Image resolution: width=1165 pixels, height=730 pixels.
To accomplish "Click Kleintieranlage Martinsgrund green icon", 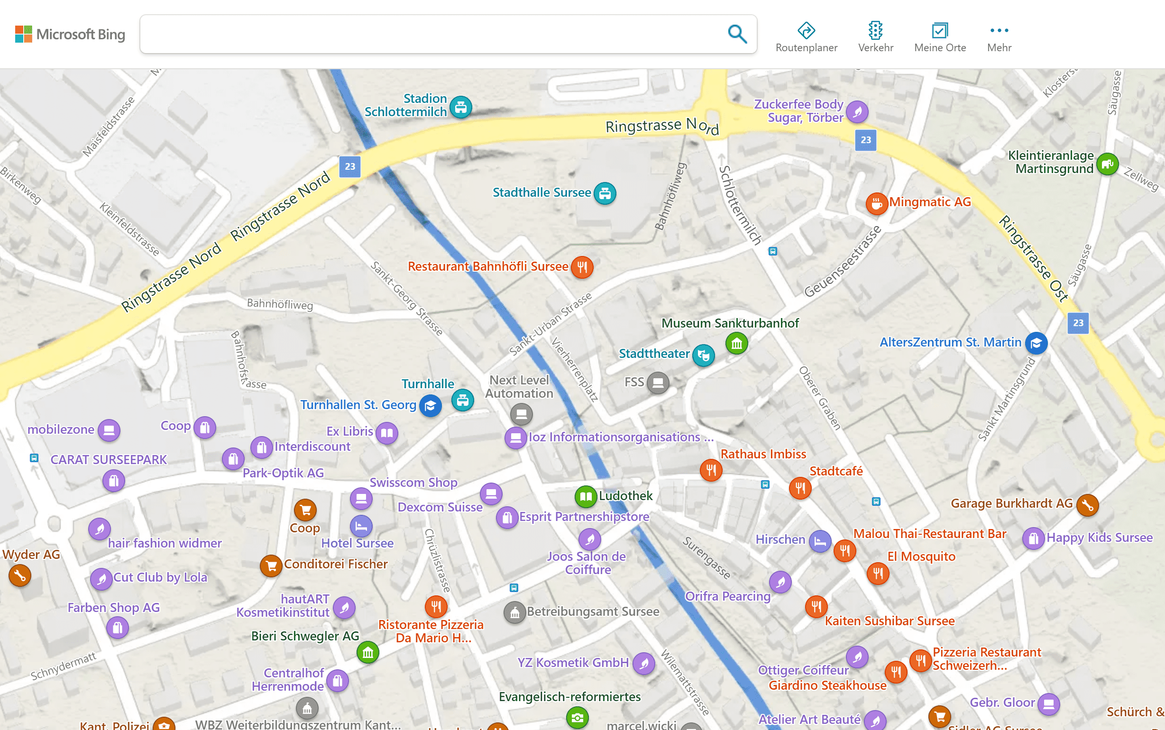I will (1107, 164).
